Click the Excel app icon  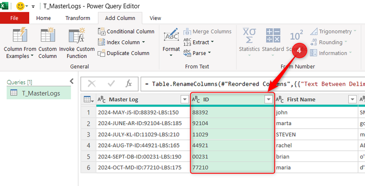pos(4,6)
